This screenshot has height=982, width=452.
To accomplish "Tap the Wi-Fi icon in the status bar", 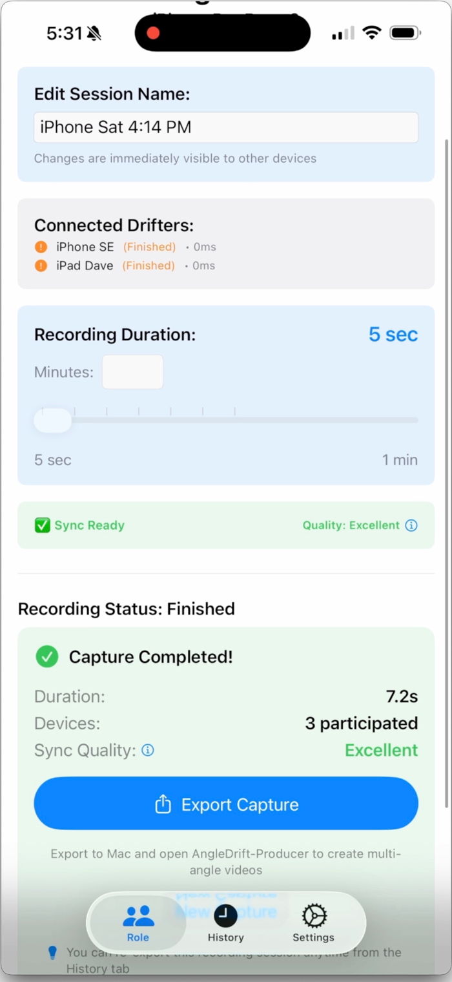I will 371,32.
